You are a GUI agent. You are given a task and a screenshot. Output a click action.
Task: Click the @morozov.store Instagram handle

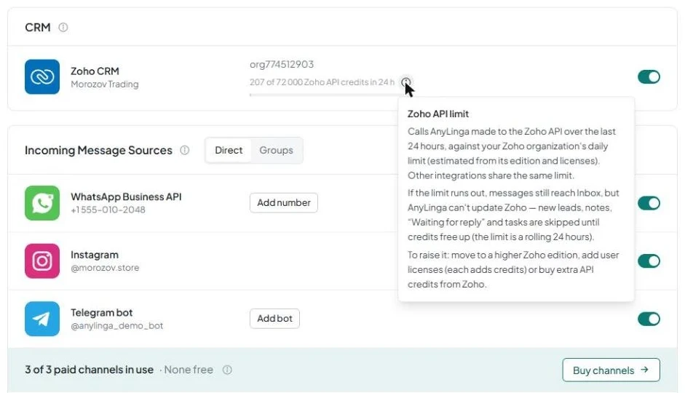[105, 268]
